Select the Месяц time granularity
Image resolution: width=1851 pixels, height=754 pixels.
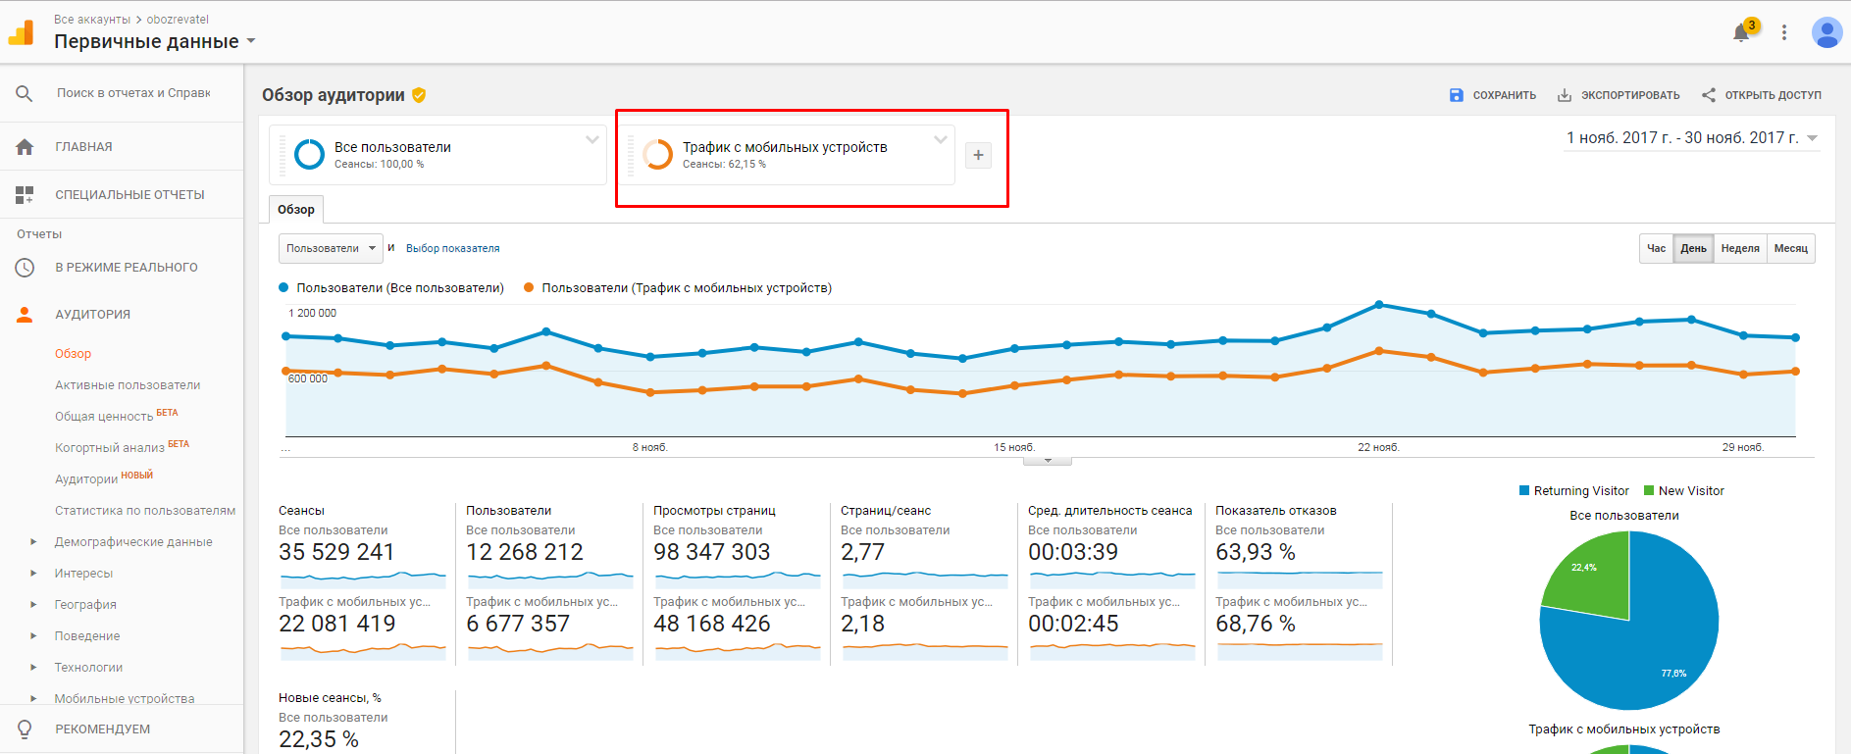tap(1791, 248)
